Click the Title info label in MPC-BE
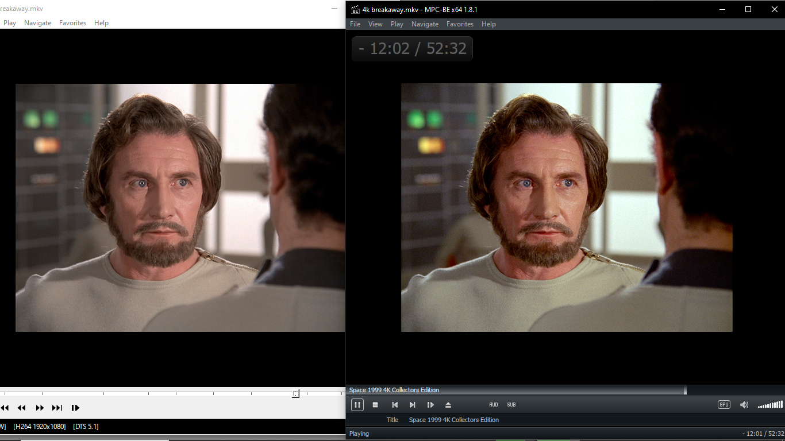 click(x=392, y=420)
